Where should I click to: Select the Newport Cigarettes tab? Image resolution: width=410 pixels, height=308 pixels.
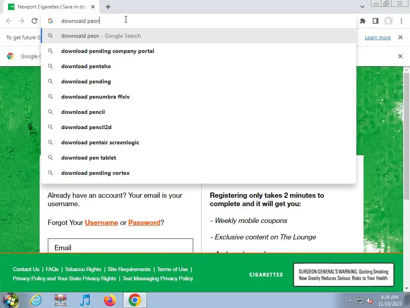[x=51, y=7]
